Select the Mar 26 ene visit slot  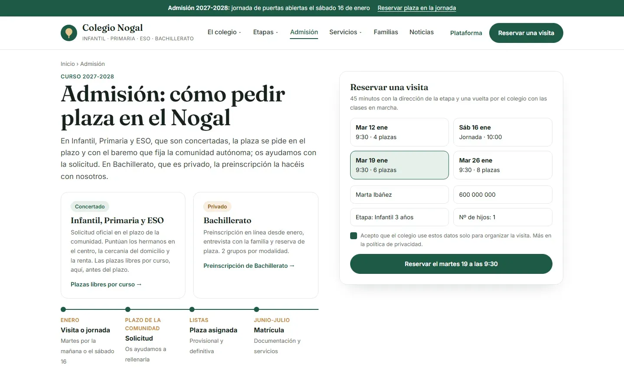[503, 165]
